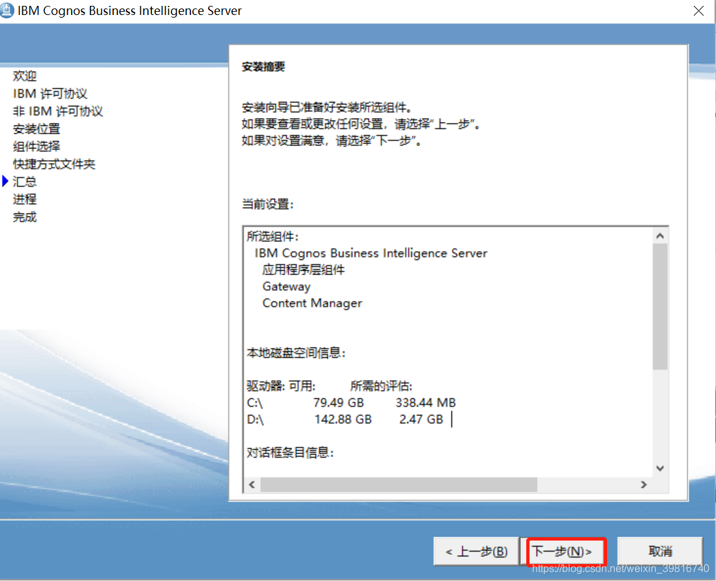Click the 对话框条目信息 line

point(290,453)
